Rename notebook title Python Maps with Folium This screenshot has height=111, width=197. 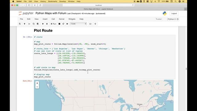51,13
